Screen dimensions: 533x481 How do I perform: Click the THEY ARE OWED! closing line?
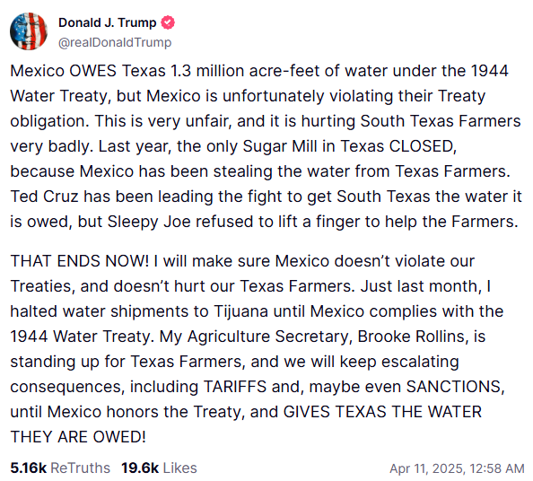click(78, 437)
